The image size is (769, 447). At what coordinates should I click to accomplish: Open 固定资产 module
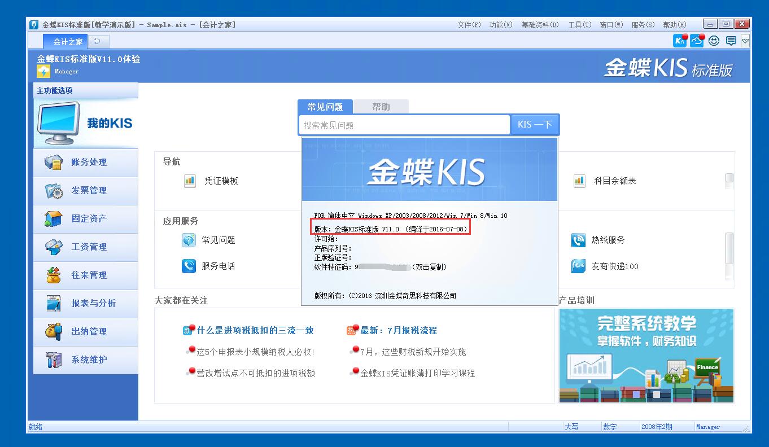[85, 219]
